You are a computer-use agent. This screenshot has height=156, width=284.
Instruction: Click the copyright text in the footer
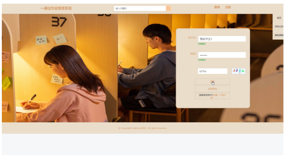coord(142,128)
